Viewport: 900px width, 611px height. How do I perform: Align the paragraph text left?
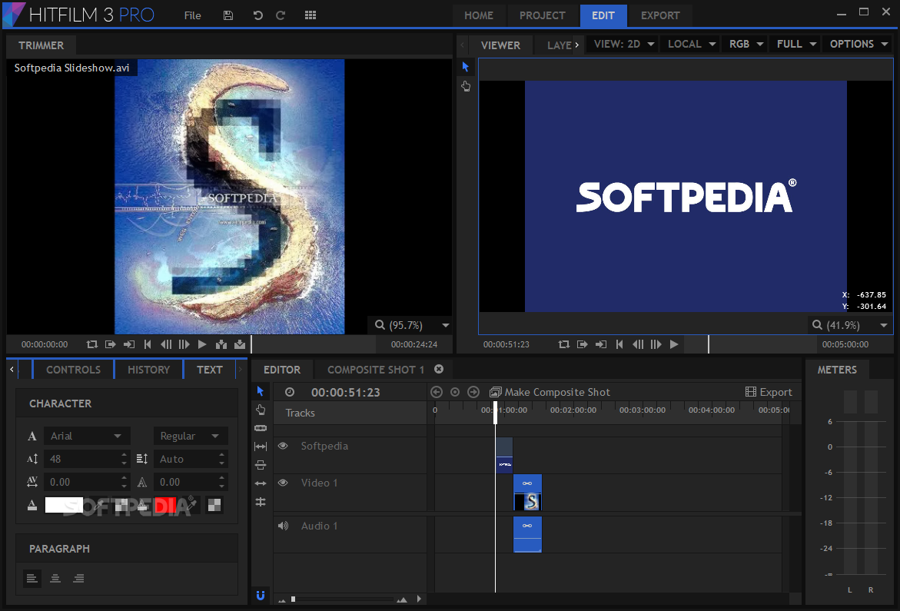(32, 578)
